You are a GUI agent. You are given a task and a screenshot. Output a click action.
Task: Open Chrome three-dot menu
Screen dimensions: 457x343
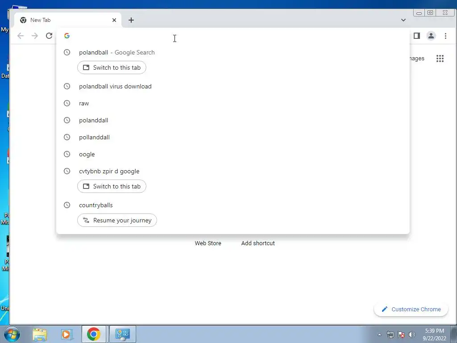coord(445,36)
